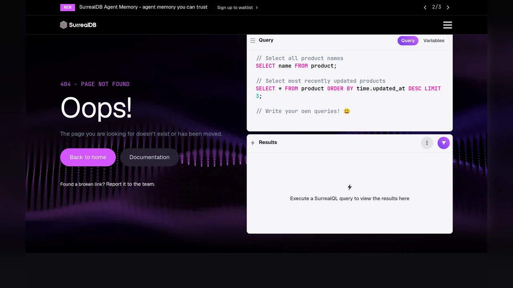Click the SurrealDB logo in the header
This screenshot has width=513, height=288.
(78, 25)
